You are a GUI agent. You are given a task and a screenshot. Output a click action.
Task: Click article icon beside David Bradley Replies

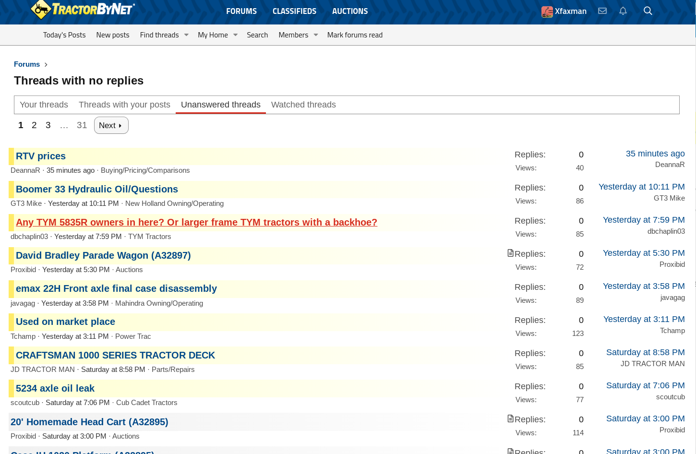[x=511, y=253]
